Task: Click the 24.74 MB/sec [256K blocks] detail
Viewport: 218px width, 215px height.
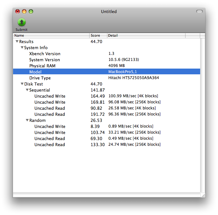Action: coord(134,145)
